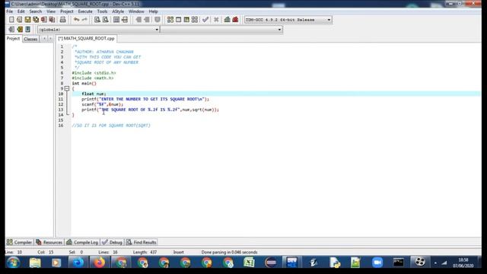This screenshot has height=274, width=487.
Task: Select the MATH_SQUARE_ROOT.cpp editor tab
Action: (86, 39)
